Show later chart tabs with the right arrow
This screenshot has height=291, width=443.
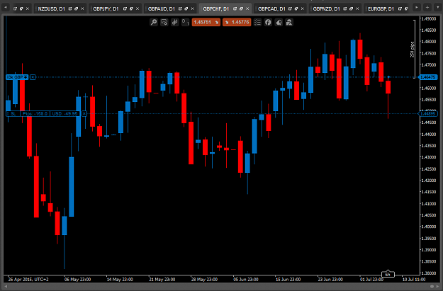pos(417,7)
